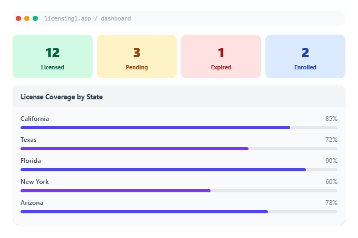Click the Florida coverage progress bar
The image size is (358, 238).
179,170
